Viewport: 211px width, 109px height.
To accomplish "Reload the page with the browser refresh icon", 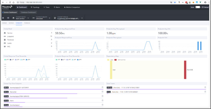I will coord(10,3).
